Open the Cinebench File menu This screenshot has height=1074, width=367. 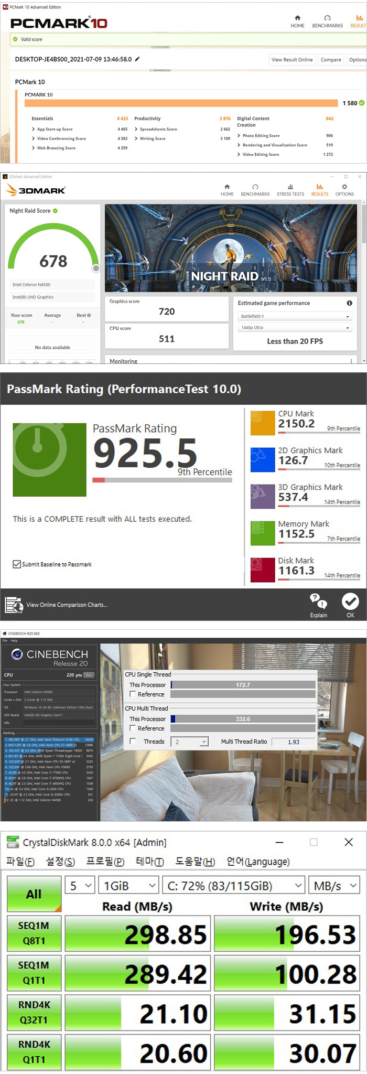(x=5, y=640)
